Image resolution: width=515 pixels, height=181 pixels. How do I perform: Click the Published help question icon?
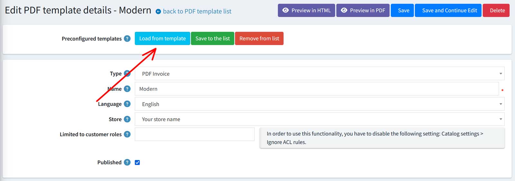[127, 162]
